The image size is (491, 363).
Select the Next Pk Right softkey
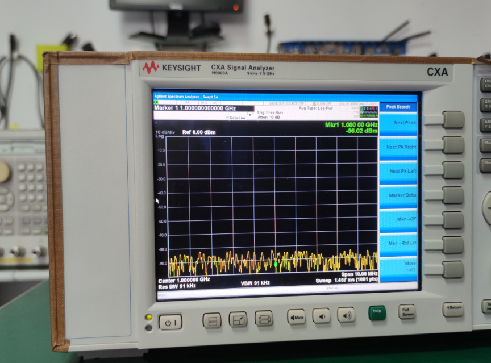[401, 147]
